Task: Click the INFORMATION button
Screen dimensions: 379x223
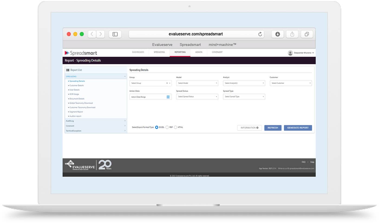Action: pyautogui.click(x=250, y=128)
